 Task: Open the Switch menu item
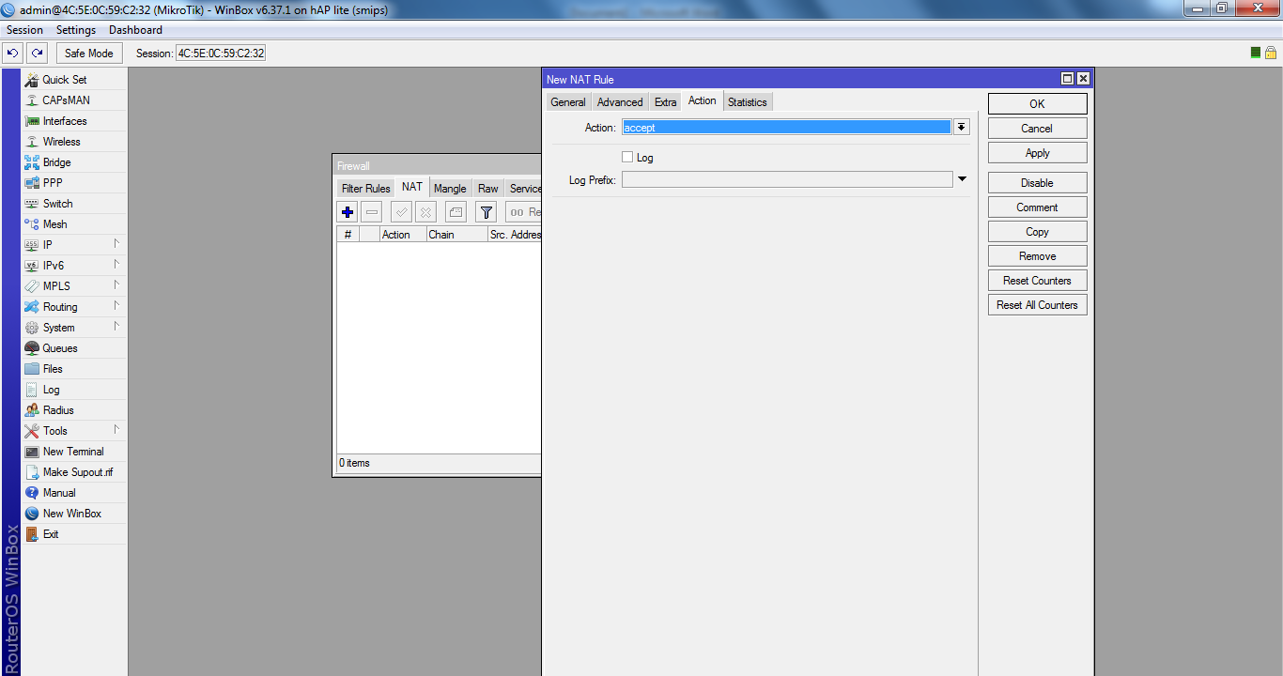coord(73,204)
